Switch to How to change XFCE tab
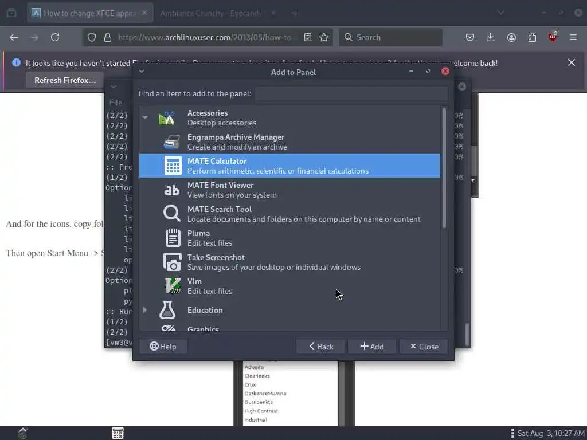587x440 pixels. coord(90,13)
